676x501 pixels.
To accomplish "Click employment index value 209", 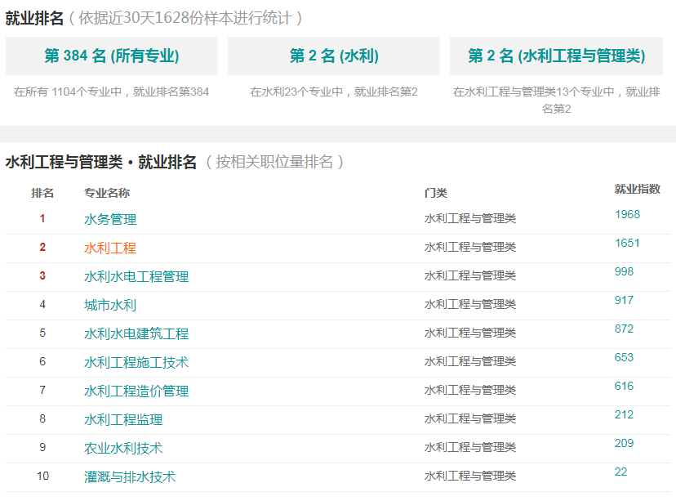I will (624, 443).
